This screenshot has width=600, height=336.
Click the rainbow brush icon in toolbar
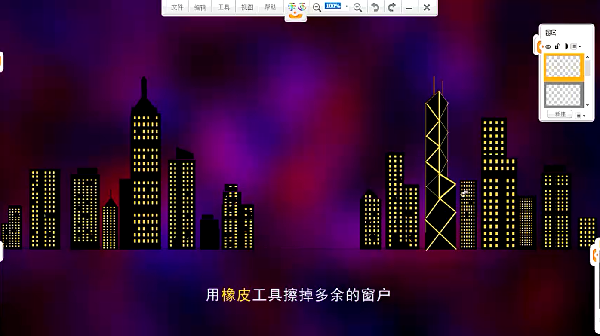292,7
